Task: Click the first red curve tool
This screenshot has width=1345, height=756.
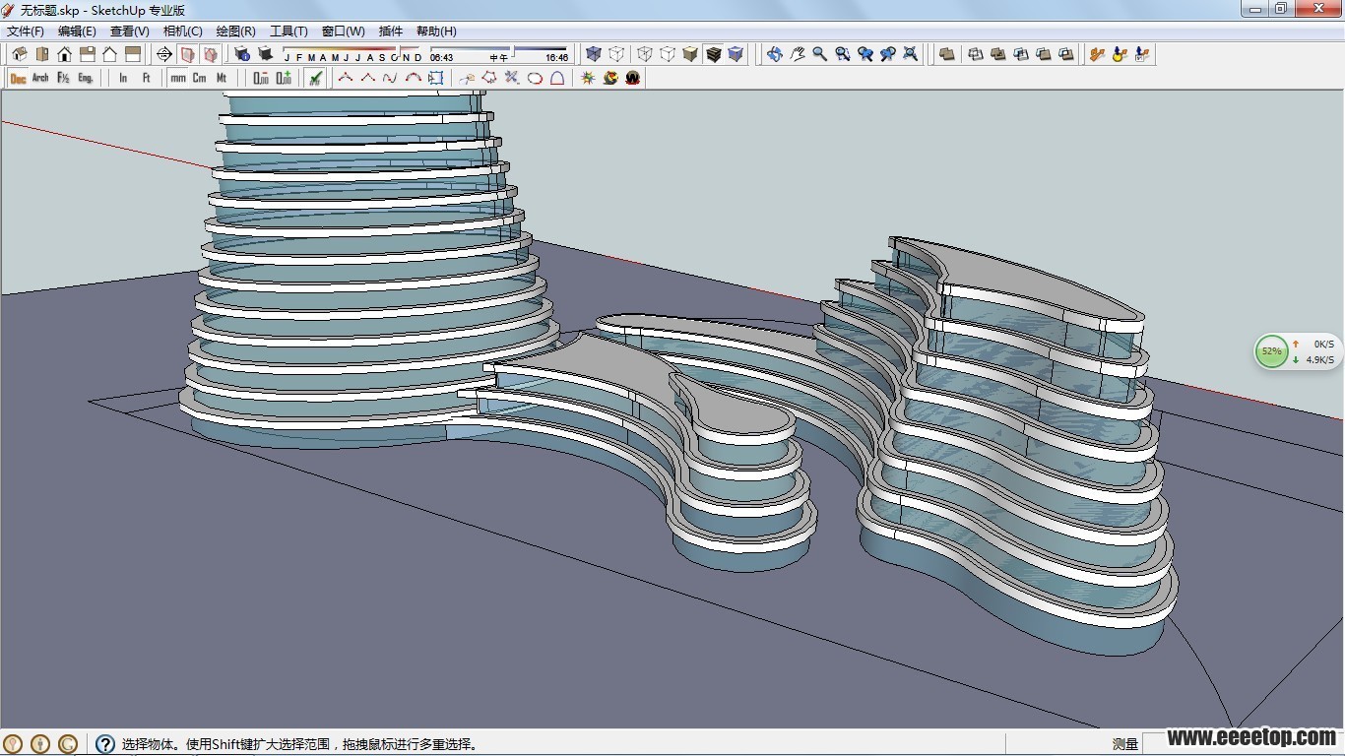Action: [346, 77]
